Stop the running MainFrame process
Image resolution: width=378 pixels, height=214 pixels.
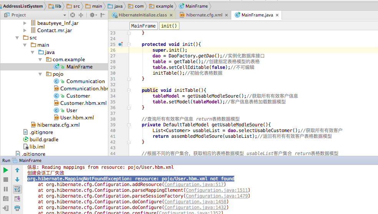(6, 180)
